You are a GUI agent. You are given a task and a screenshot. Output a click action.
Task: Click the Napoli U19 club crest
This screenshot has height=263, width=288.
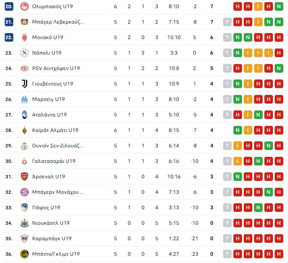coord(24,53)
